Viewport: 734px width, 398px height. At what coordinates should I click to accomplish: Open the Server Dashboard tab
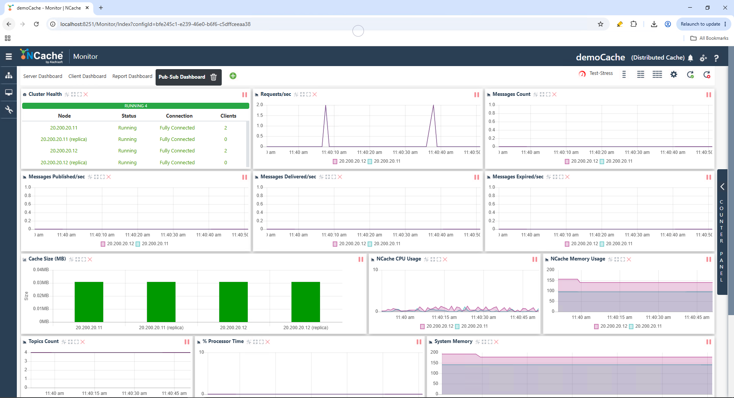tap(43, 76)
